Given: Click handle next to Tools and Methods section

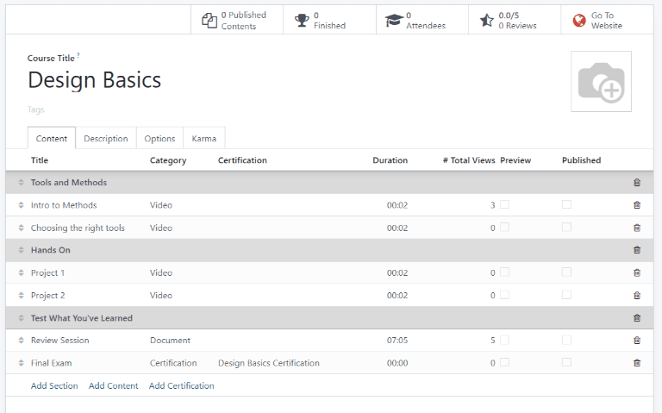Looking at the screenshot, I should (22, 183).
